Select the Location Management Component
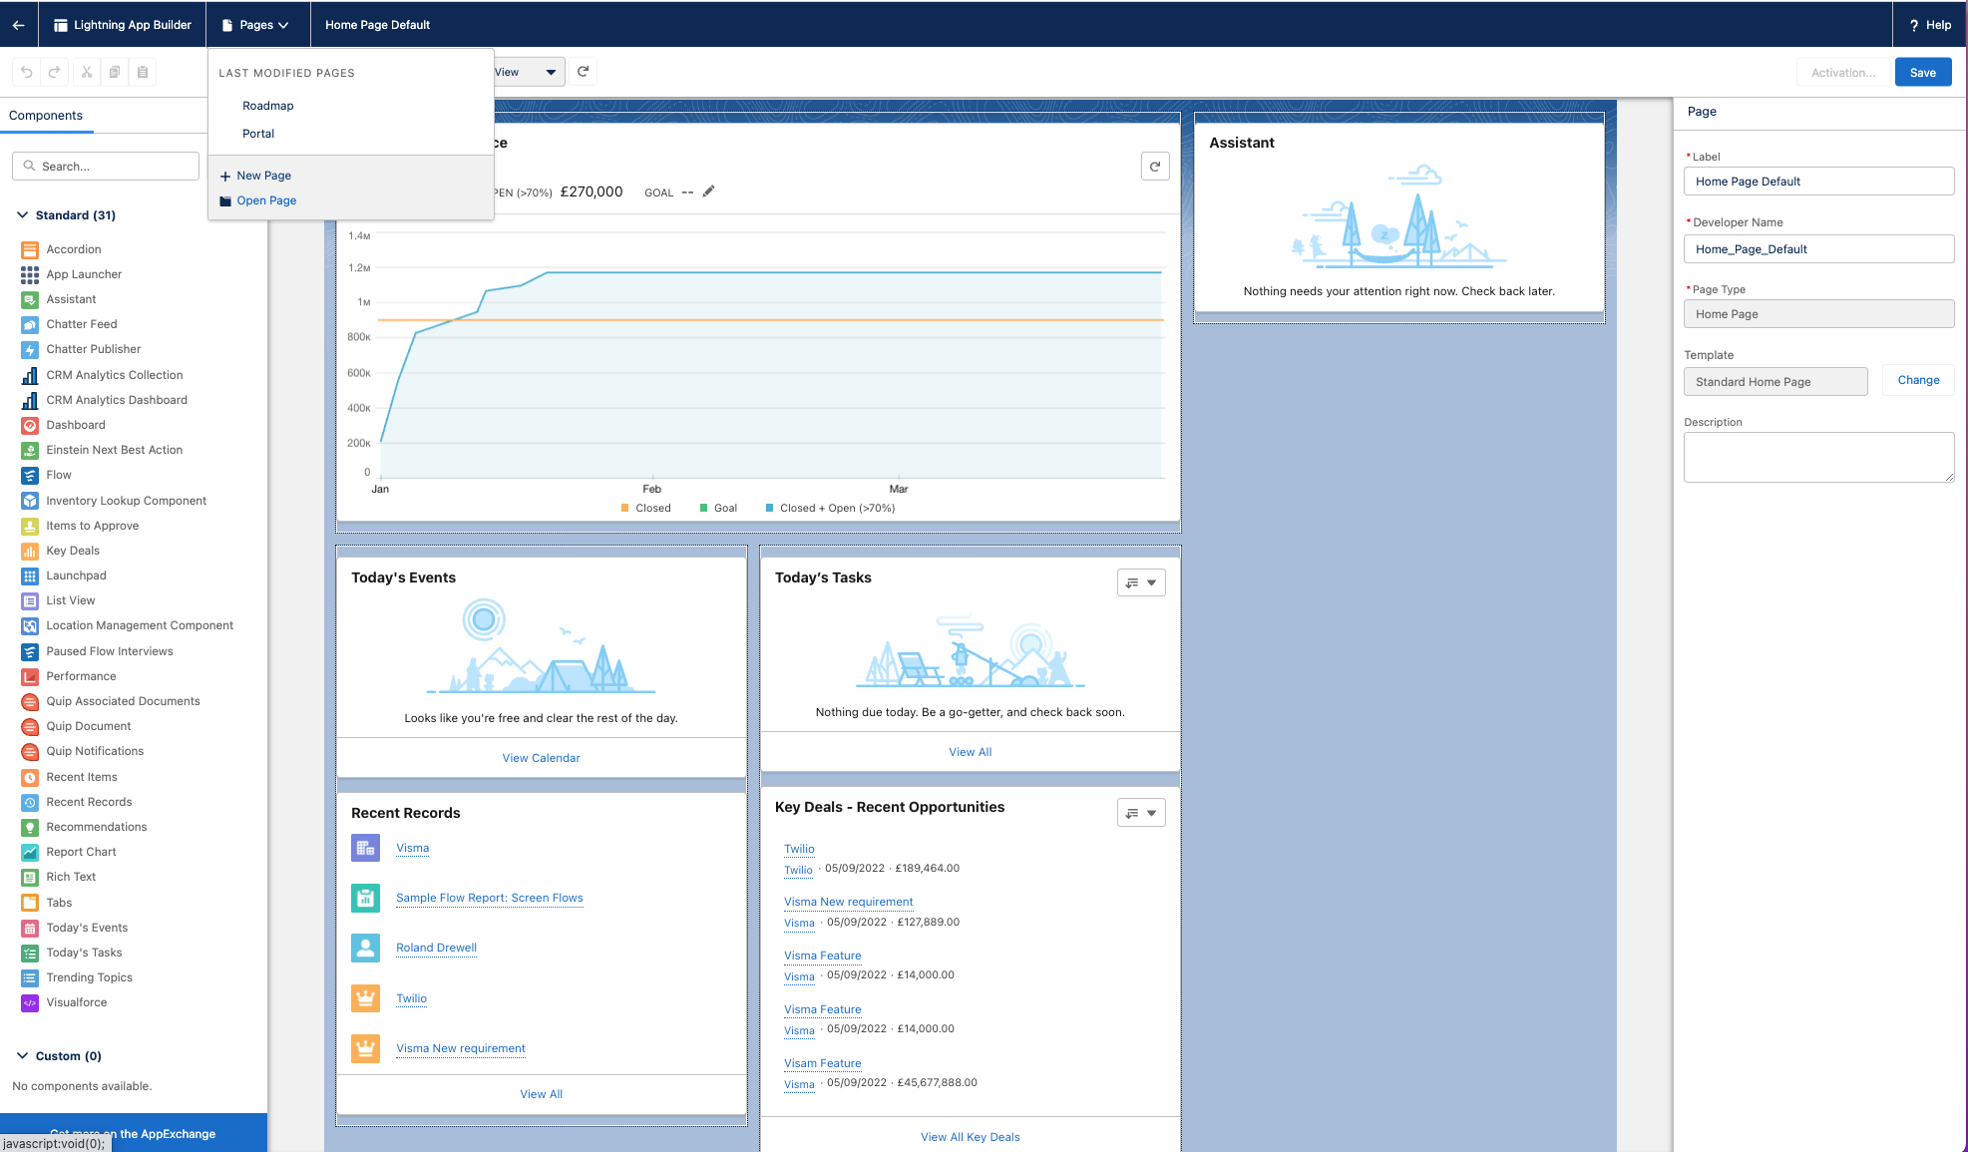 [x=140, y=625]
